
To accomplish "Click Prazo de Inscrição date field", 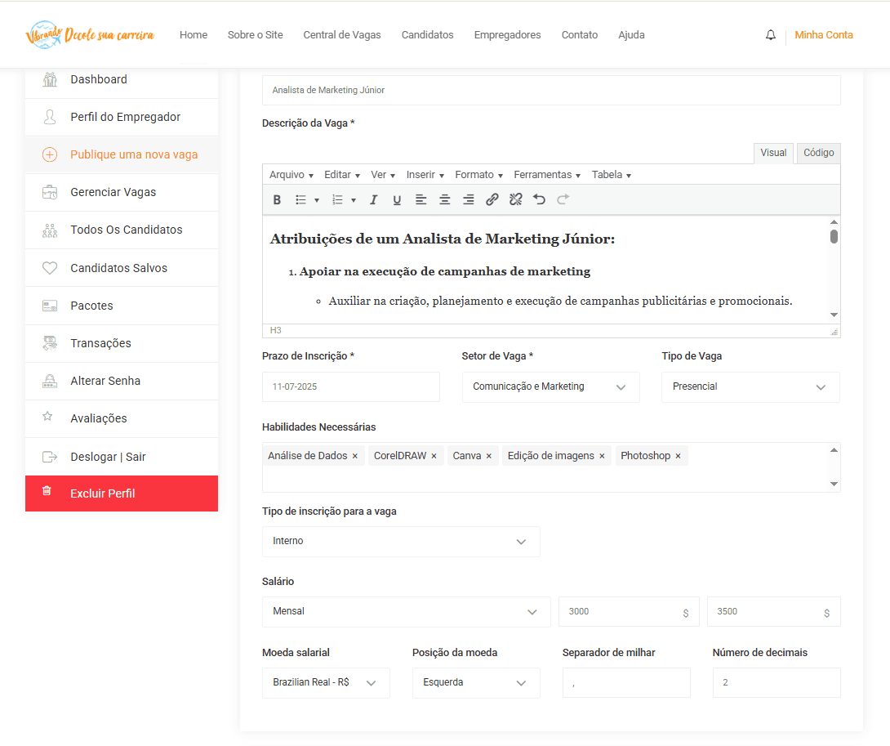I will point(351,387).
